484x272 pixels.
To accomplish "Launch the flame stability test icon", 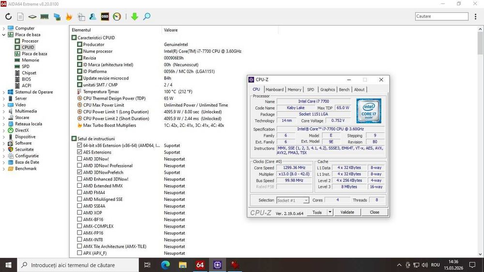I will [69, 16].
